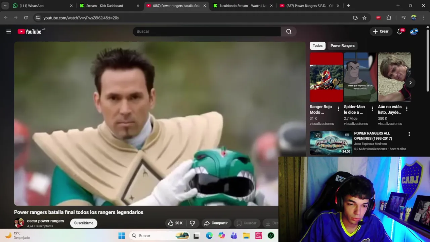Click the text '4,74 K suscriptores'
Image resolution: width=430 pixels, height=242 pixels.
(x=40, y=226)
